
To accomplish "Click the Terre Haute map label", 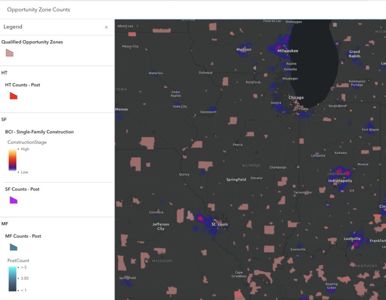I will coord(303,193).
